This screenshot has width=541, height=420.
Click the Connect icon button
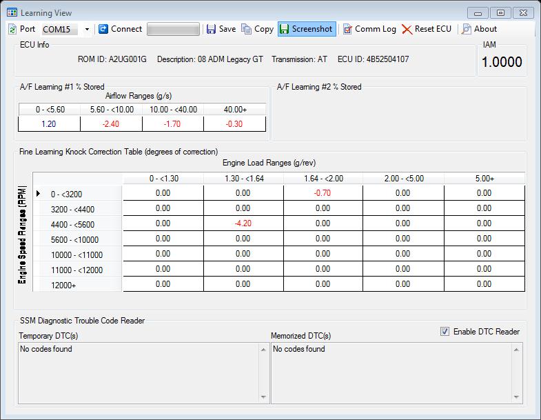point(104,29)
